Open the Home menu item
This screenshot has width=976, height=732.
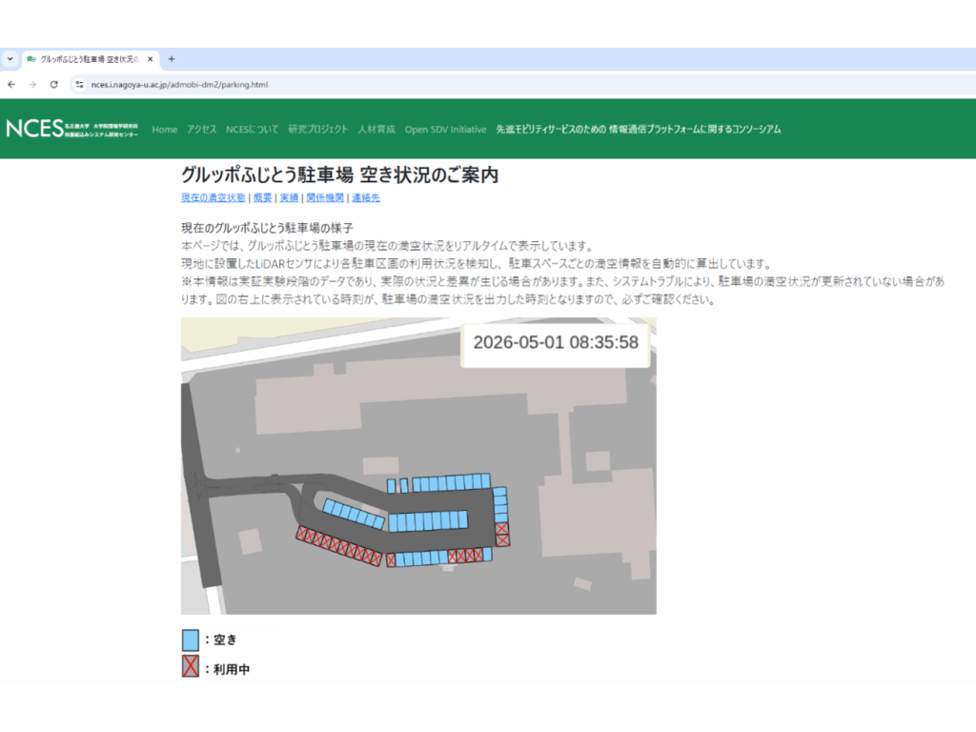tap(164, 130)
